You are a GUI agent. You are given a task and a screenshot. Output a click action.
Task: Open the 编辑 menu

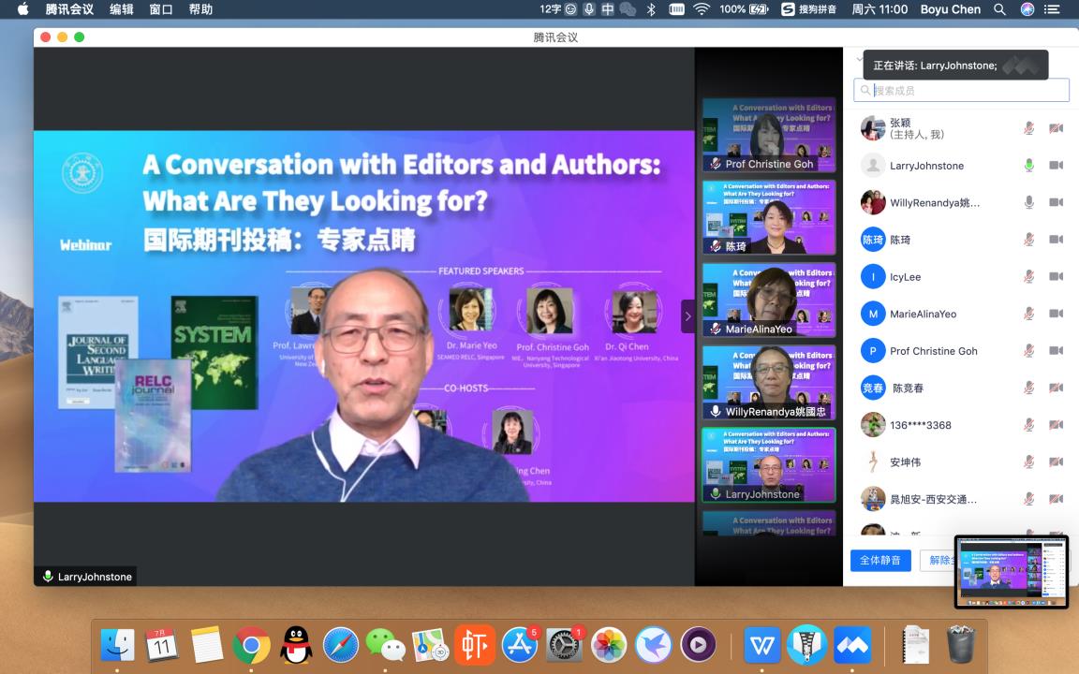point(121,9)
